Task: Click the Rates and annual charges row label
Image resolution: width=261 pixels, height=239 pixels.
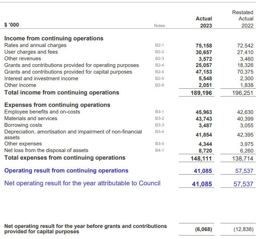Action: pos(36,45)
